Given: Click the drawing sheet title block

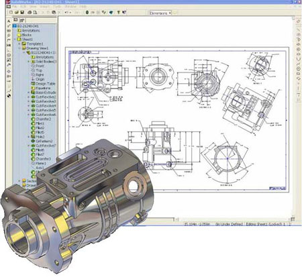Looking at the screenshot, I should (x=277, y=188).
